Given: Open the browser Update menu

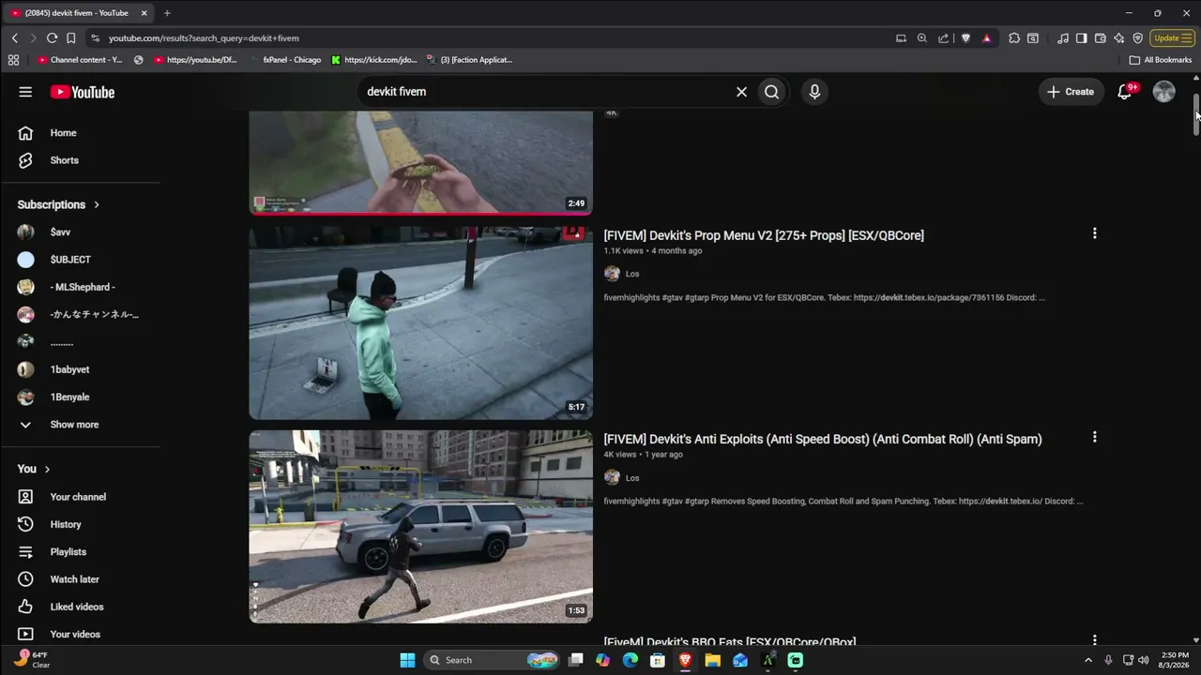Looking at the screenshot, I should (1173, 38).
